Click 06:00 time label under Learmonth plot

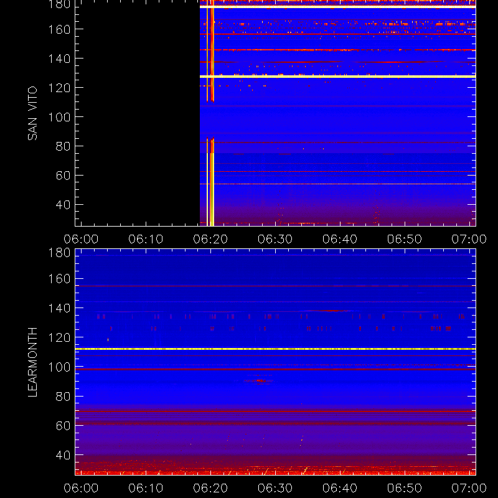coord(81,488)
